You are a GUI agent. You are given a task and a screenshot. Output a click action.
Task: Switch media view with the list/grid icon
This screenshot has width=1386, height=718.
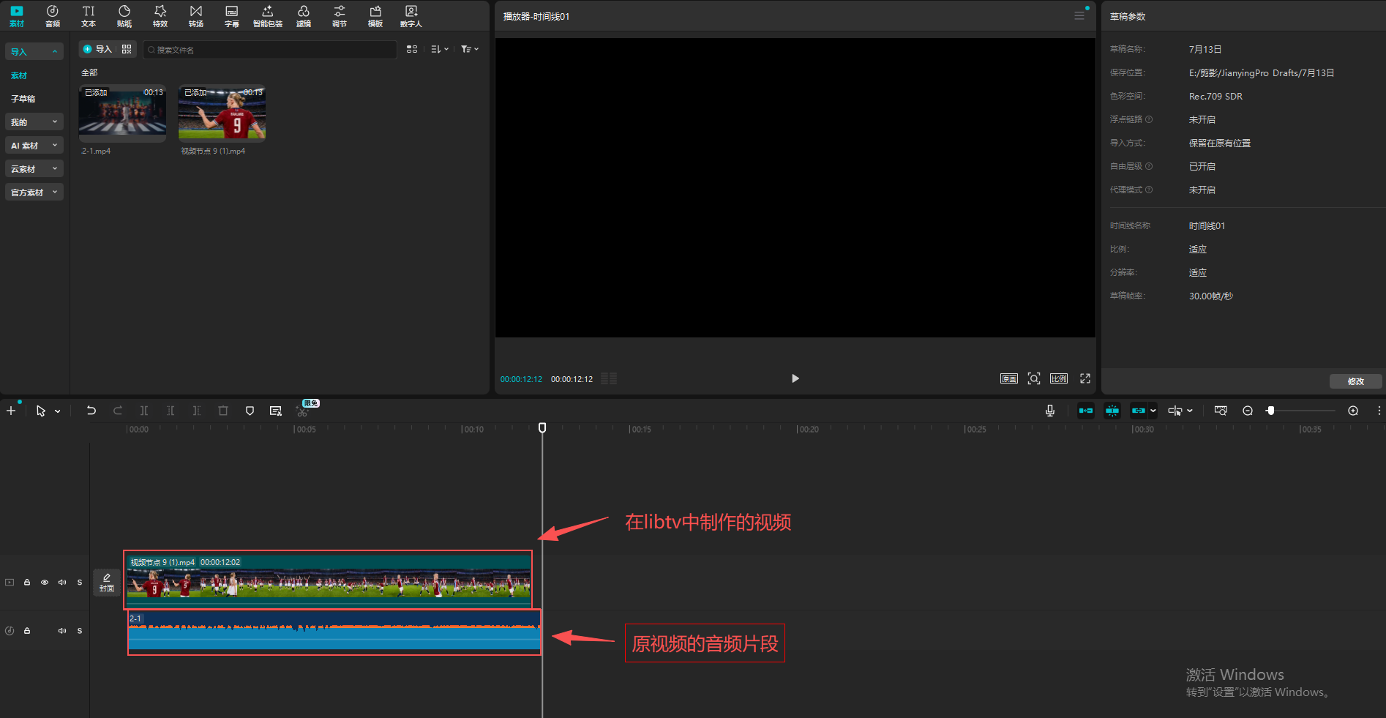[412, 49]
